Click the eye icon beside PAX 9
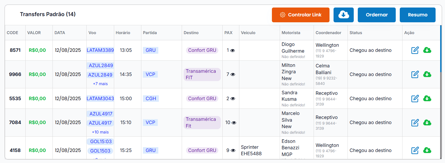Image resolution: width=445 pixels, height=163 pixels. point(233,151)
